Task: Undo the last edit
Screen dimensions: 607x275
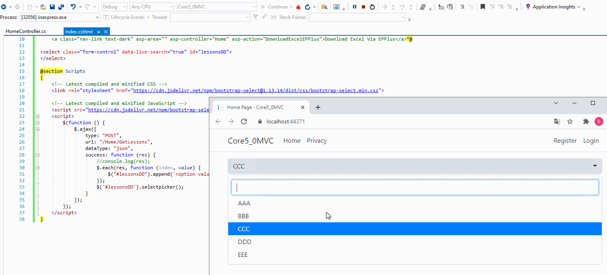Action: point(73,7)
